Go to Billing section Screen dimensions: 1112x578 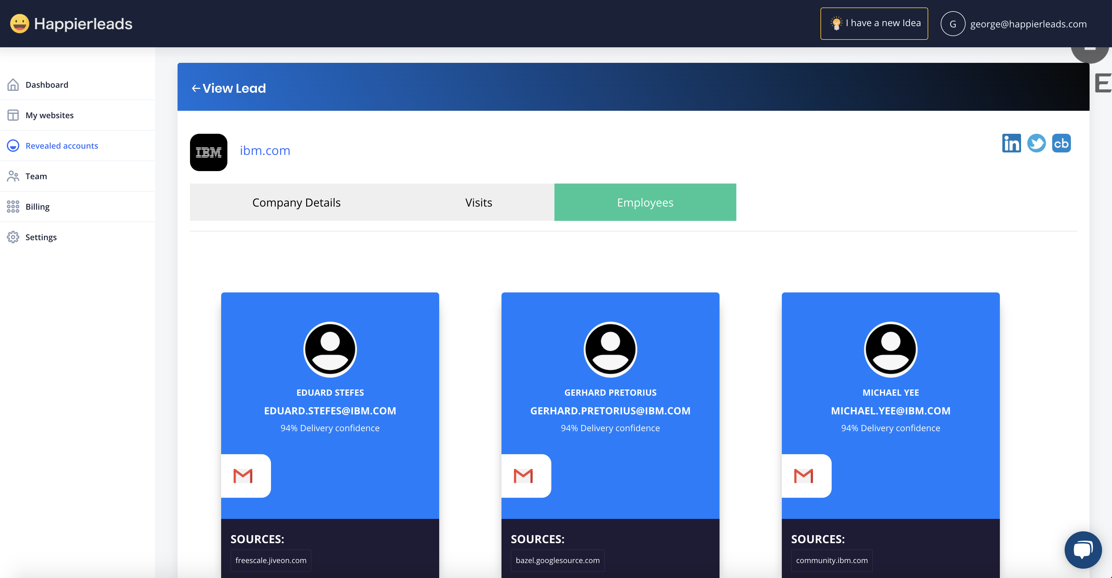[x=37, y=207]
